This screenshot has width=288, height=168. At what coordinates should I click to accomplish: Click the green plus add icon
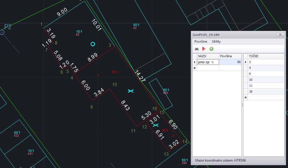(x=211, y=49)
